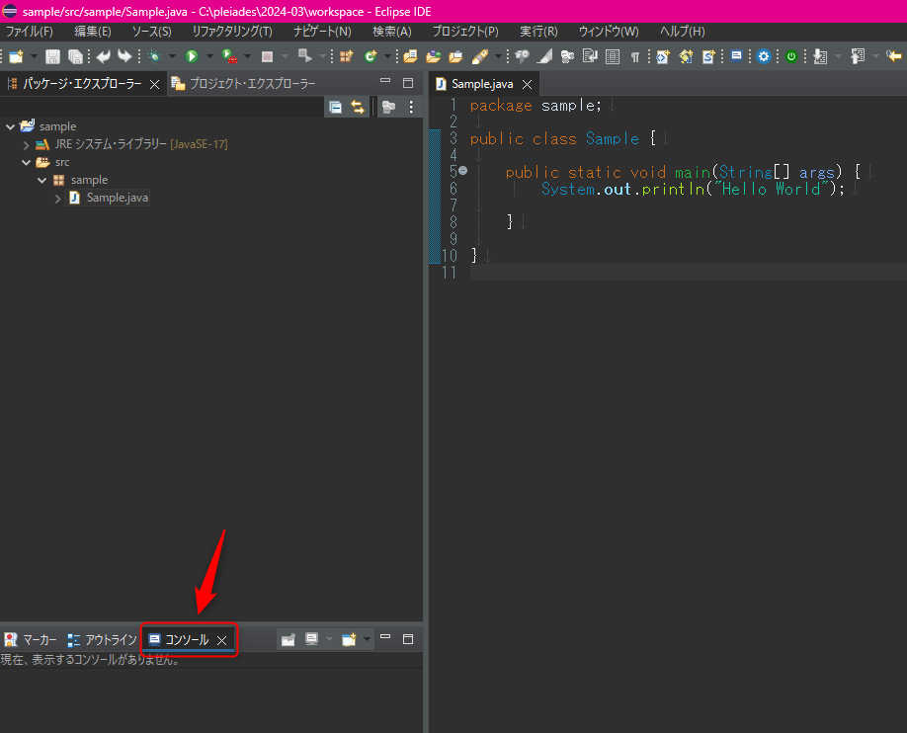Image resolution: width=907 pixels, height=733 pixels.
Task: Collapse the sample project node
Action: coord(11,126)
